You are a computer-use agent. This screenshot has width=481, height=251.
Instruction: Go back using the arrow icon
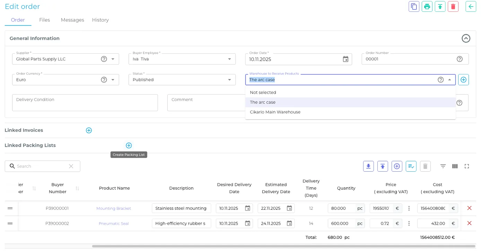click(x=471, y=7)
